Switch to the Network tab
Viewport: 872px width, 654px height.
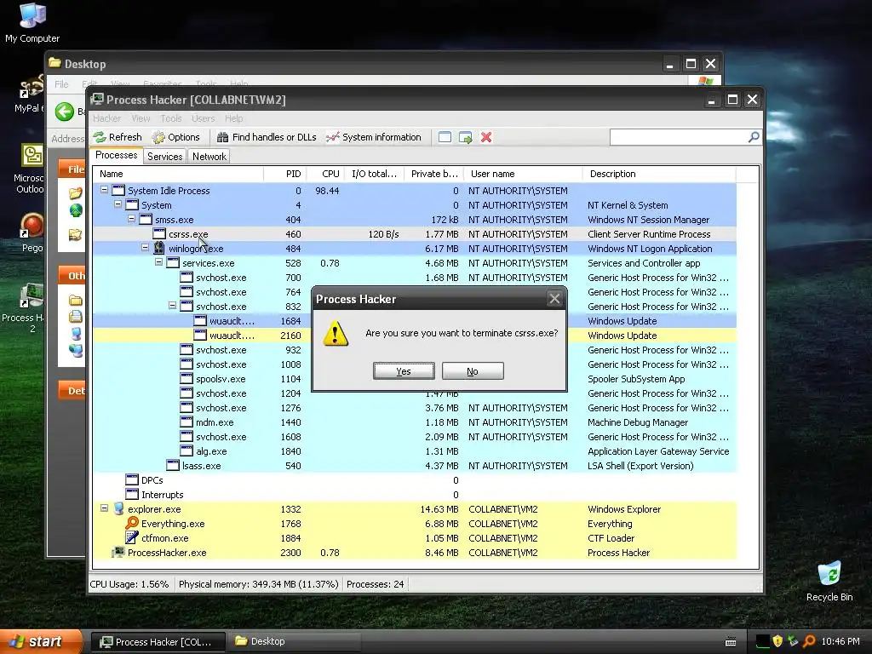[x=209, y=157]
